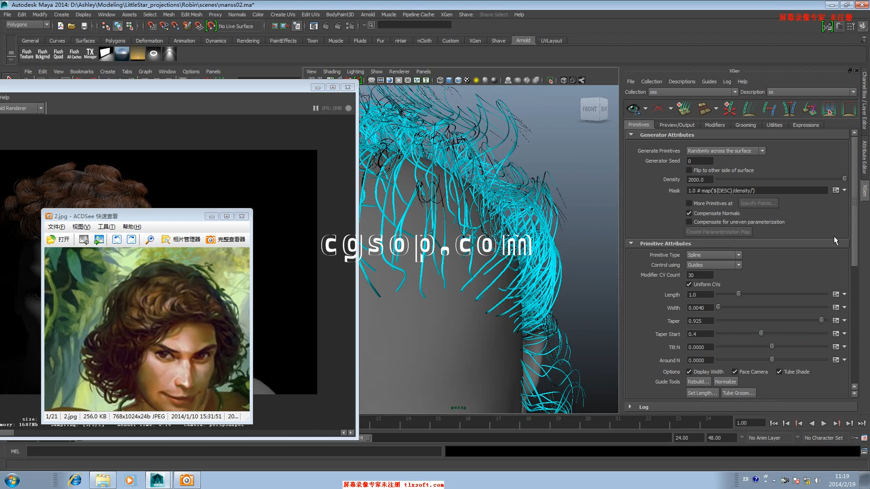Open the Descriptions menu in XGen
Image resolution: width=870 pixels, height=489 pixels.
681,81
